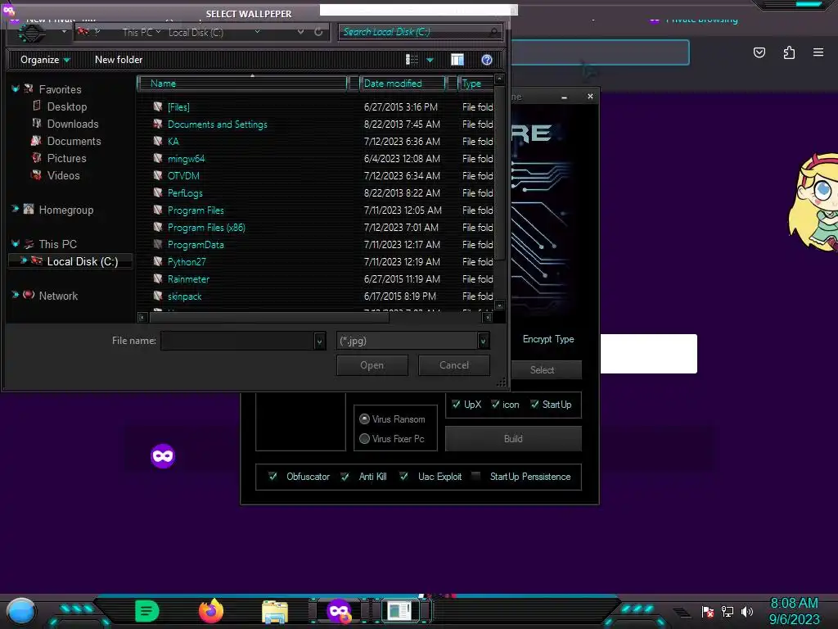The height and width of the screenshot is (629, 838).
Task: Open File Explorer from the taskbar
Action: [275, 612]
